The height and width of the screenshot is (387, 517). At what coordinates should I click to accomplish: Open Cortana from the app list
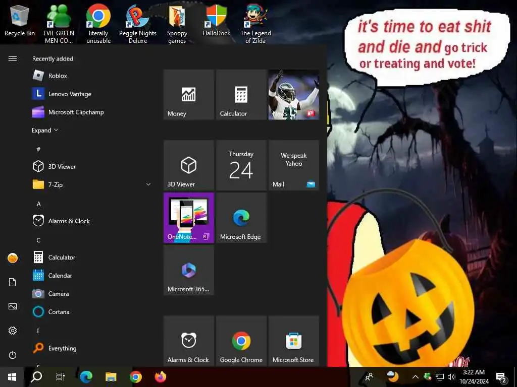click(91, 311)
